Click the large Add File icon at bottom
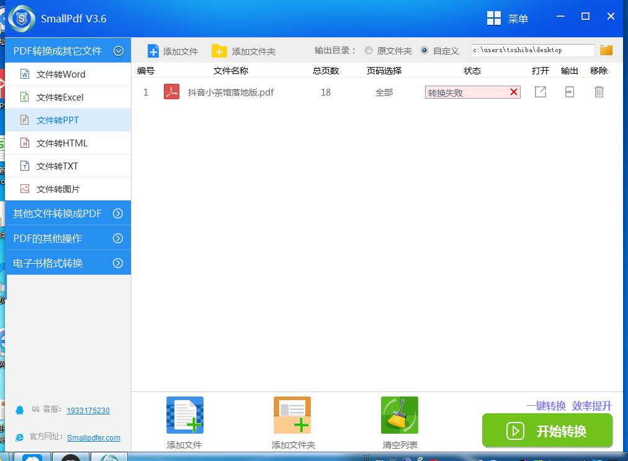 (x=184, y=416)
